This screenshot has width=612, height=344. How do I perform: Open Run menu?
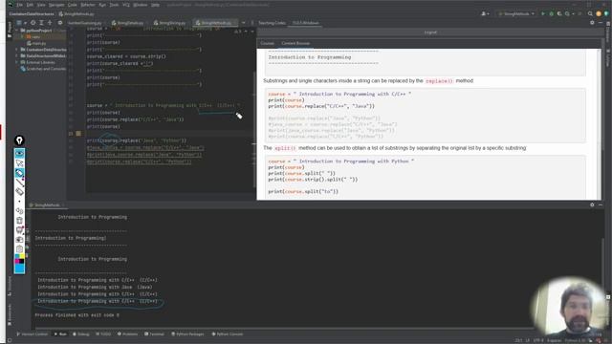point(102,5)
